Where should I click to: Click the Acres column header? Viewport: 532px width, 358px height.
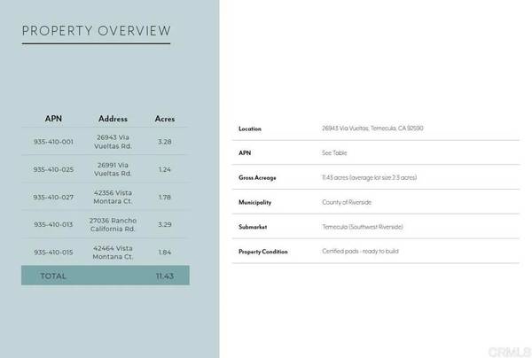[x=165, y=119]
